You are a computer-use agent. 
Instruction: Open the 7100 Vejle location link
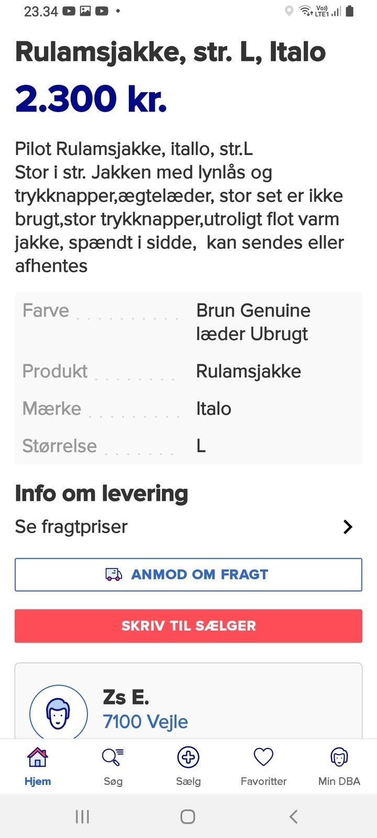pos(145,722)
